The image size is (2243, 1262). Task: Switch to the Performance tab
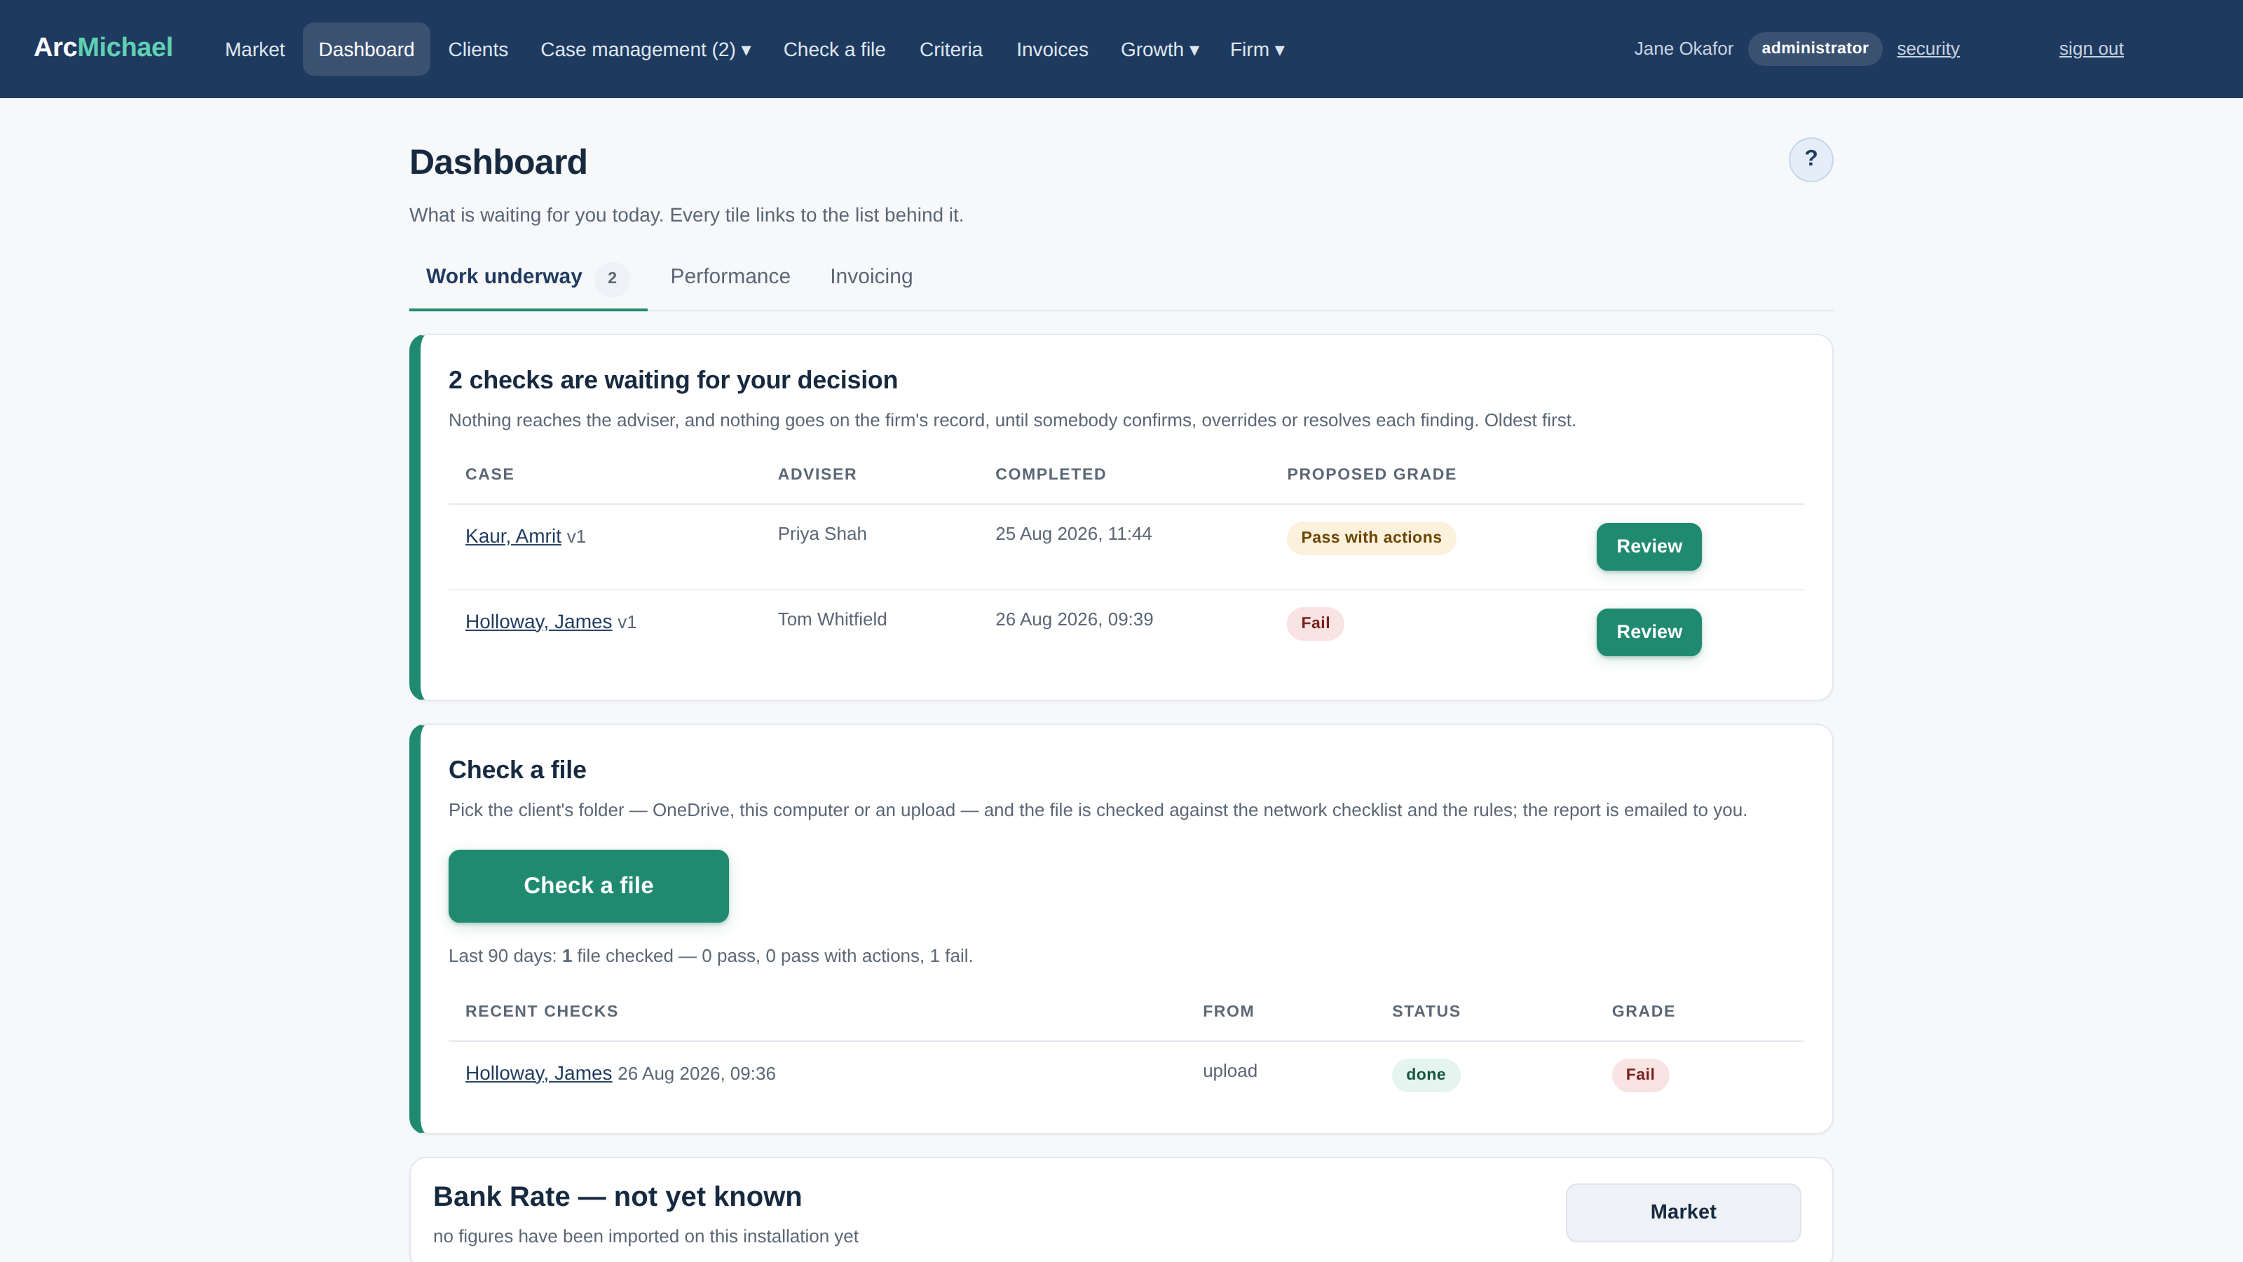tap(730, 277)
